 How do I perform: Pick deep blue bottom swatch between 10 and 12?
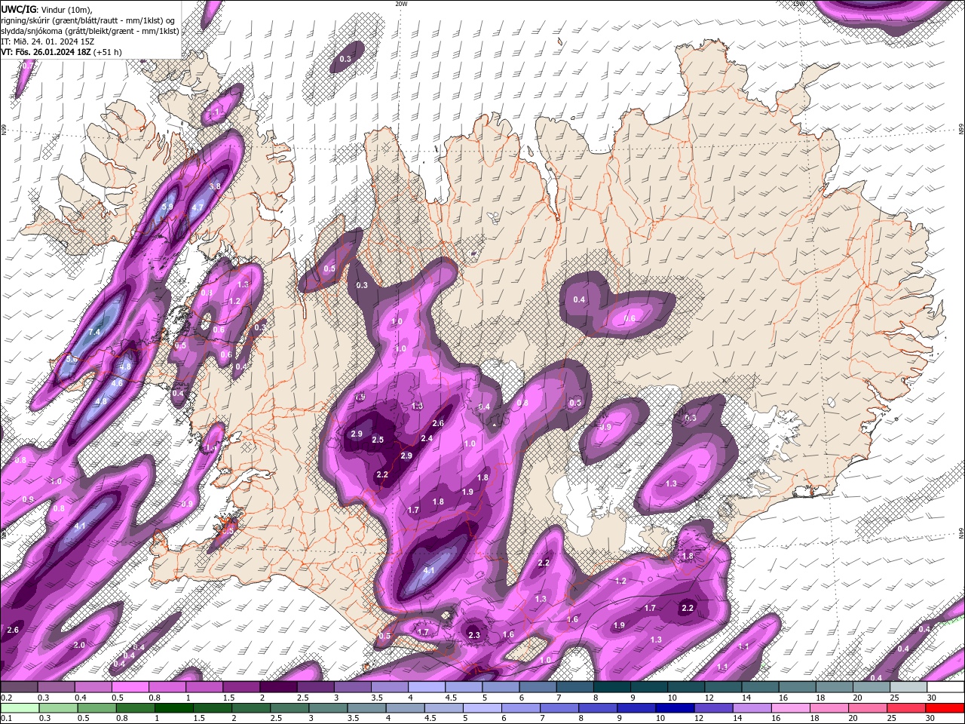click(x=675, y=708)
